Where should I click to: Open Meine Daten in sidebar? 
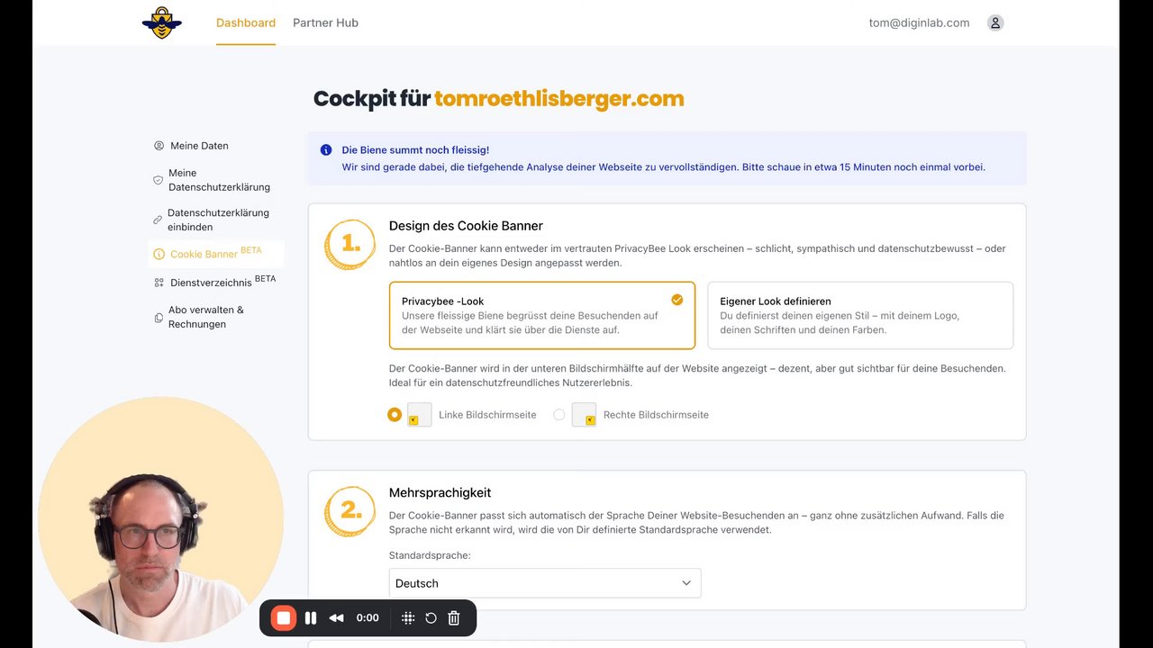coord(199,146)
